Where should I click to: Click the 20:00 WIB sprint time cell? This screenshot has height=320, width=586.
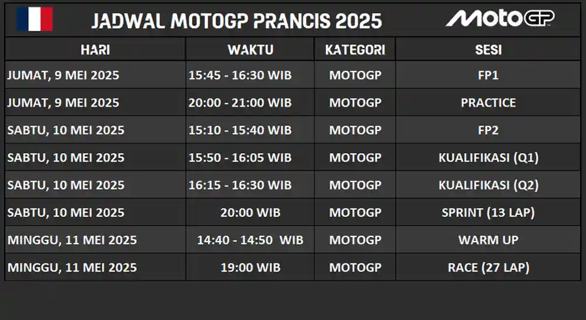point(250,212)
